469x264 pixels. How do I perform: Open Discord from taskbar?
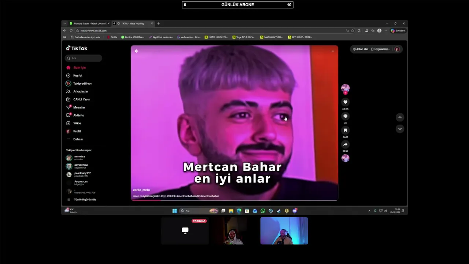295,211
